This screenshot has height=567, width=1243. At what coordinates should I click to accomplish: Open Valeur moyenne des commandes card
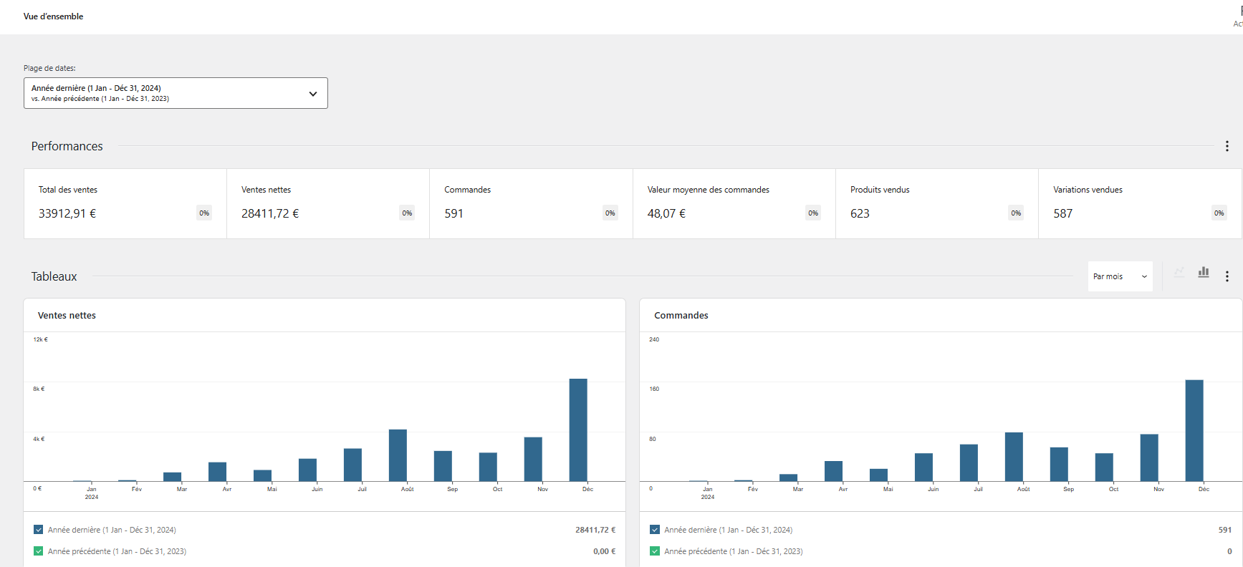[x=734, y=203]
